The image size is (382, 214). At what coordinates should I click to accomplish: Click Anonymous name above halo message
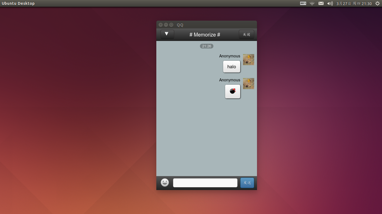[230, 56]
